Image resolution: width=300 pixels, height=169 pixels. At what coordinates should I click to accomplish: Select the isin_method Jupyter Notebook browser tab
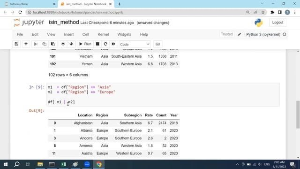pos(86,4)
